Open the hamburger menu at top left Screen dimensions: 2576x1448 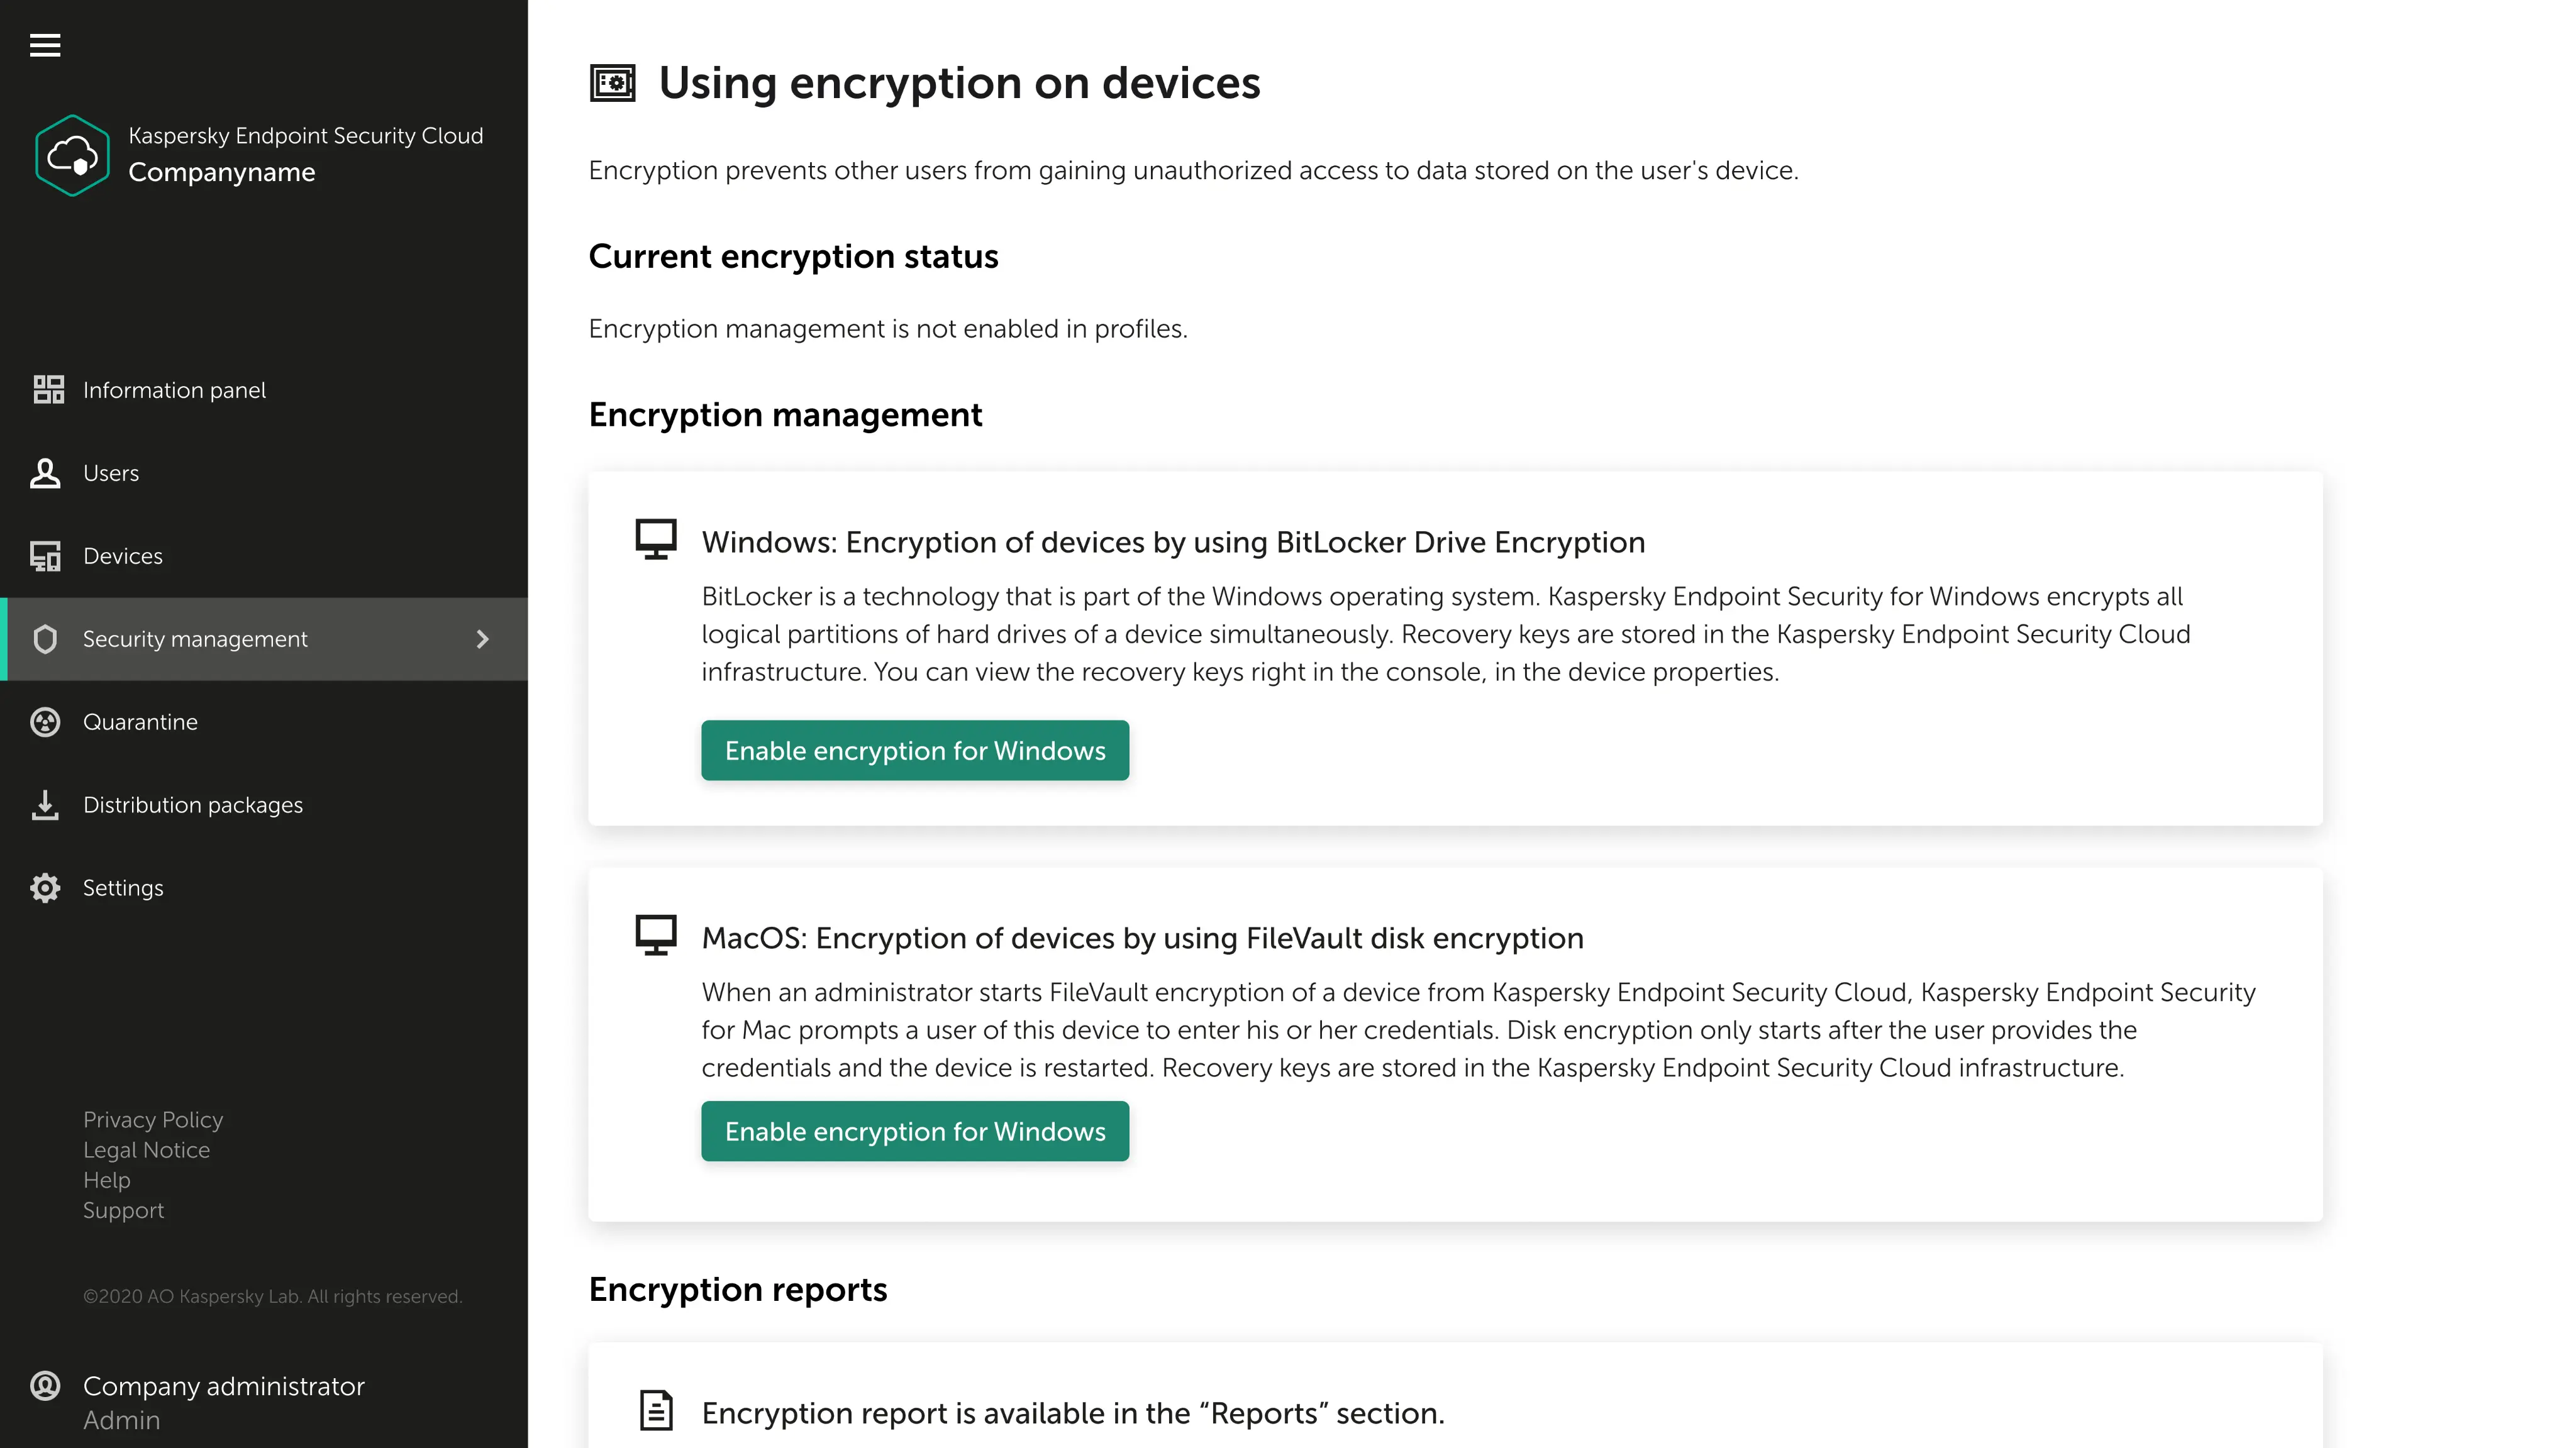point(46,45)
